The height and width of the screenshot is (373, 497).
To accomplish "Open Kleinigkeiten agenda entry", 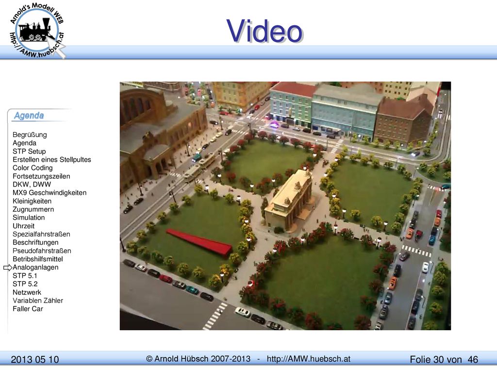I will [x=32, y=201].
